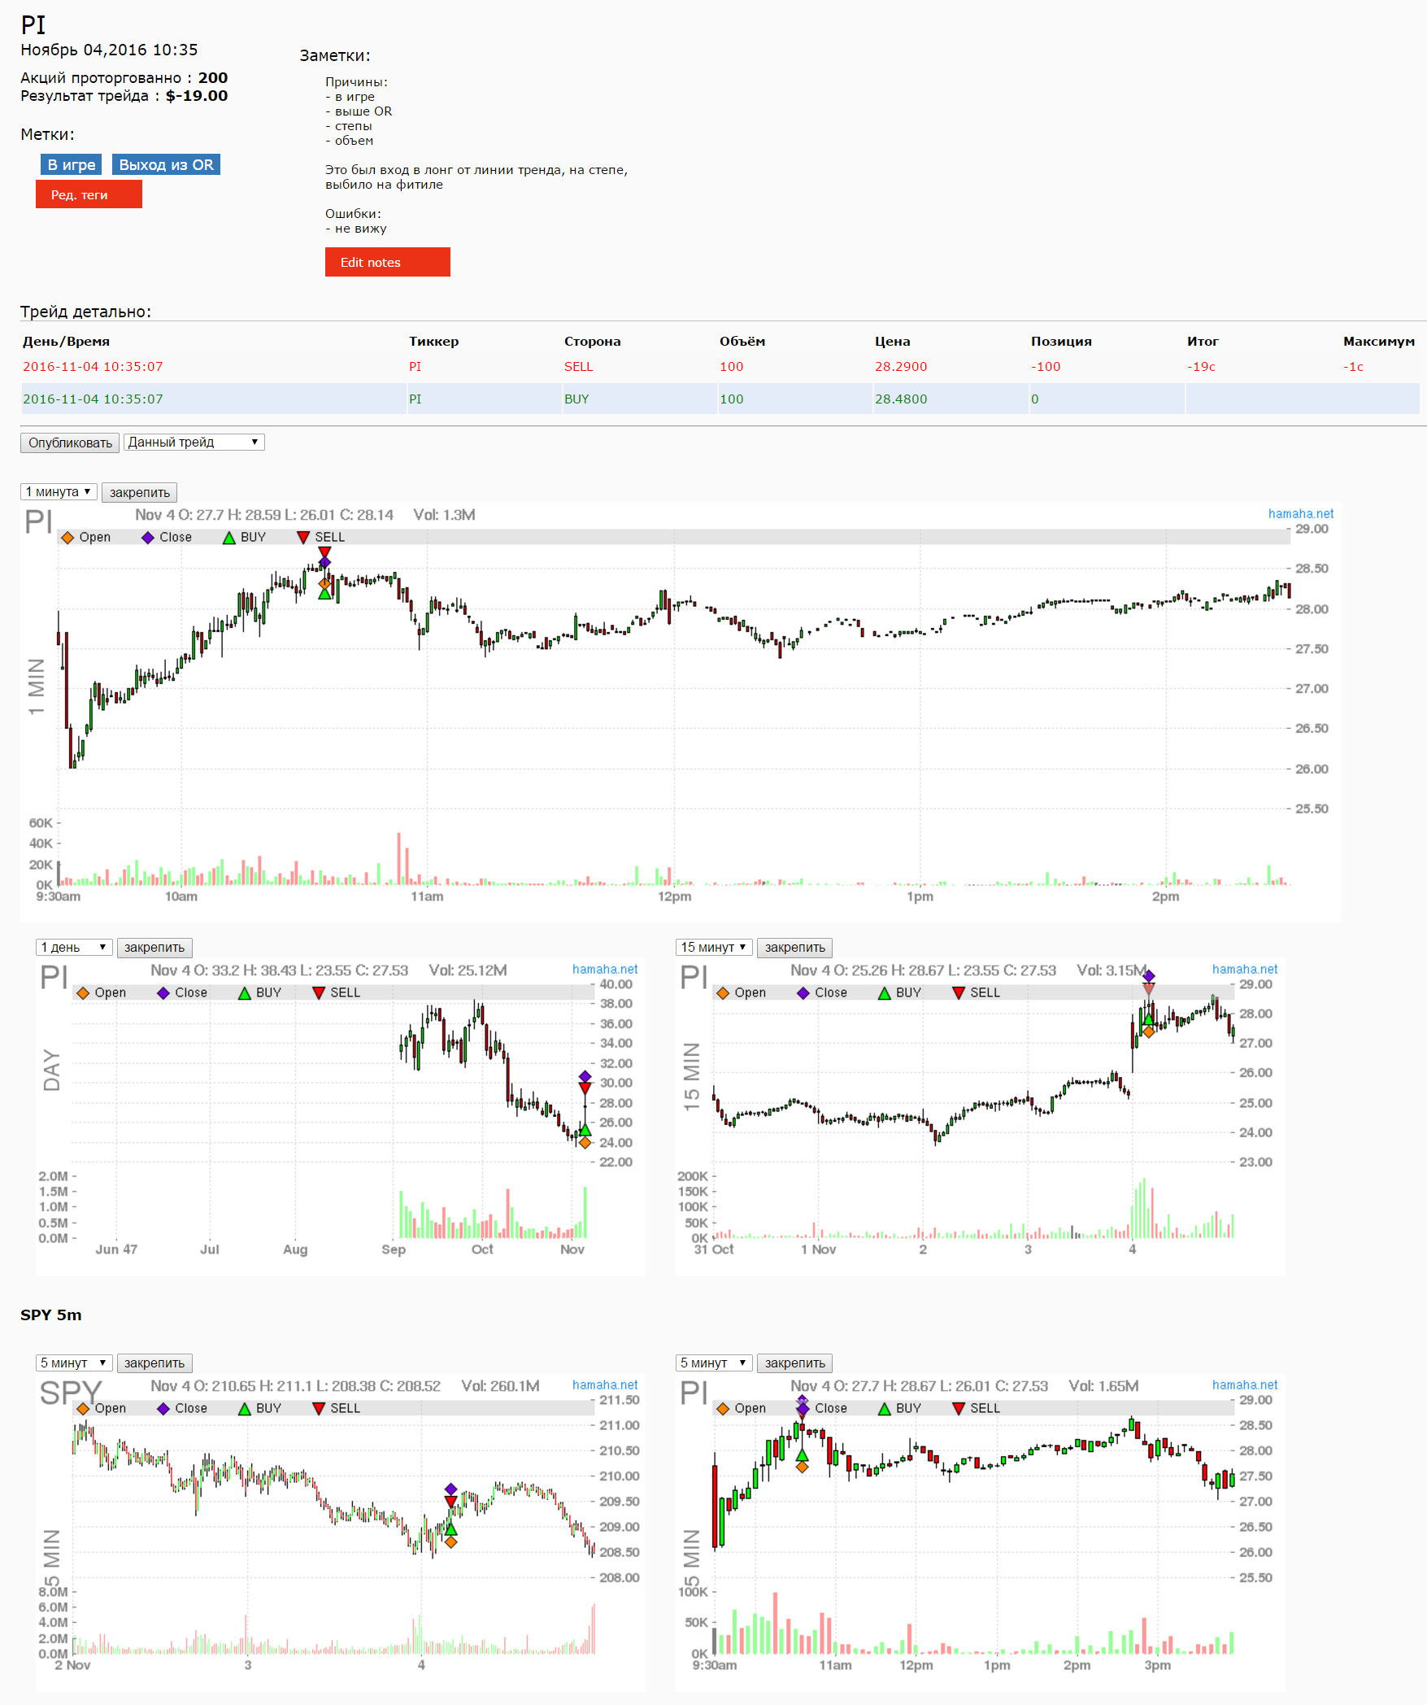Screen dimensions: 1427x1705
Task: Select the 'В игре' tag
Action: coord(71,165)
